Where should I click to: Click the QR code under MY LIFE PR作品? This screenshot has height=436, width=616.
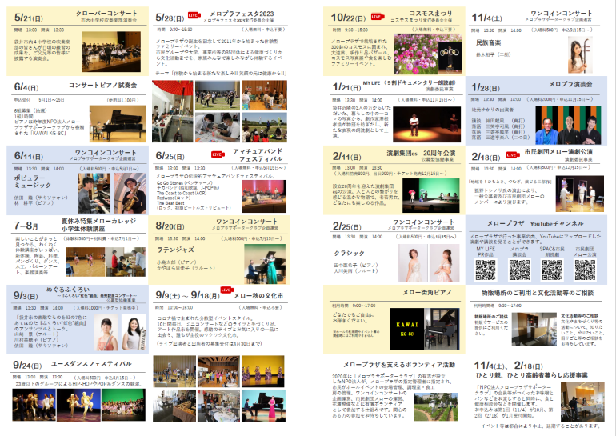[x=485, y=270]
